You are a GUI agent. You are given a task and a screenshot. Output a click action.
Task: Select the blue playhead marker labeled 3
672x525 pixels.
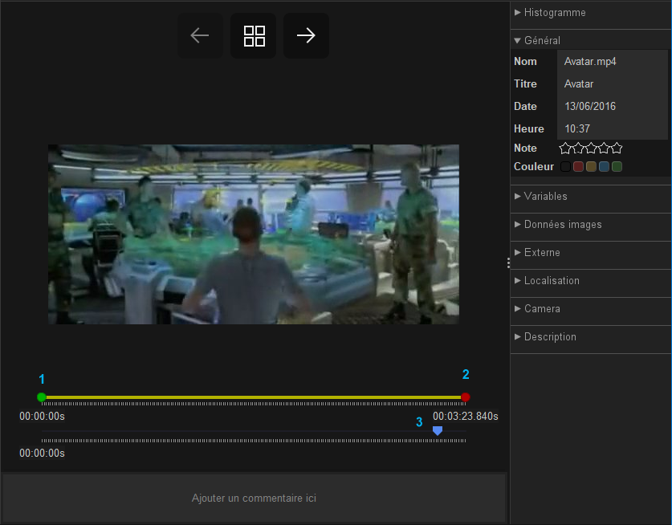(437, 431)
